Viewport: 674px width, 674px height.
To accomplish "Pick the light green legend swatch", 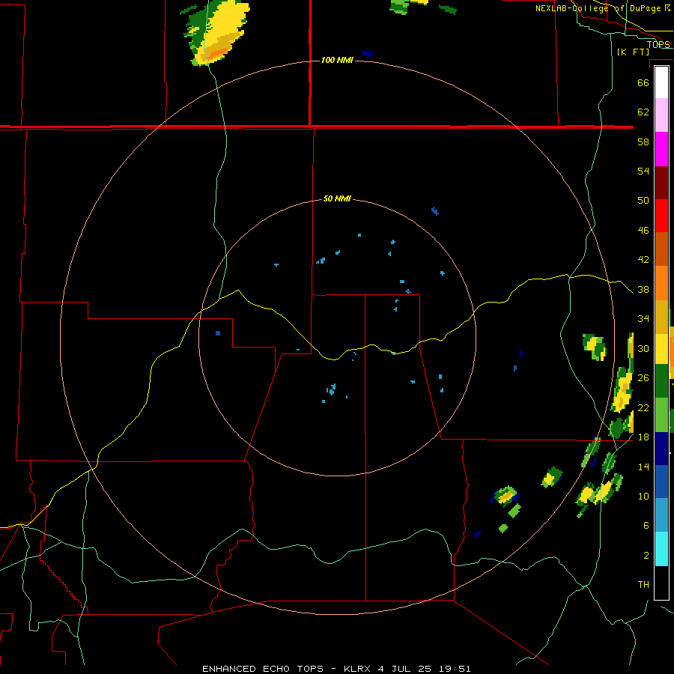I will 661,415.
